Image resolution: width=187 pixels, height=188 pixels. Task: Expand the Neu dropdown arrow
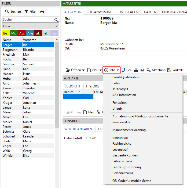[101, 70]
